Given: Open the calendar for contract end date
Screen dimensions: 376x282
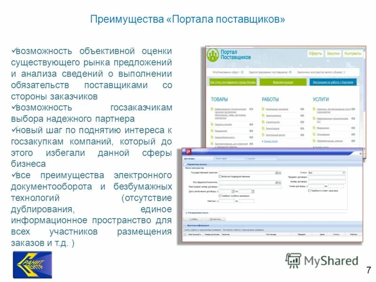Looking at the screenshot, I should pos(253,191).
